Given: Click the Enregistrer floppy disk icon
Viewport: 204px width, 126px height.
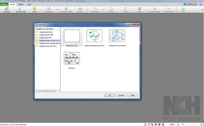Looking at the screenshot, I should point(49,9).
